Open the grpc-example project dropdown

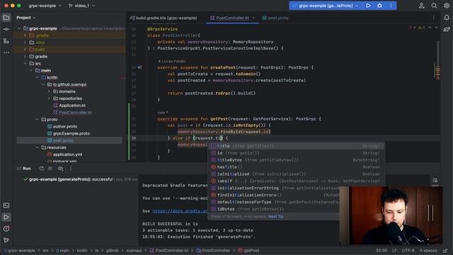pos(45,6)
